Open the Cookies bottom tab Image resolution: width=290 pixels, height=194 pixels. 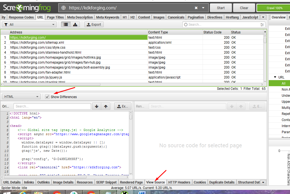coord(200,182)
